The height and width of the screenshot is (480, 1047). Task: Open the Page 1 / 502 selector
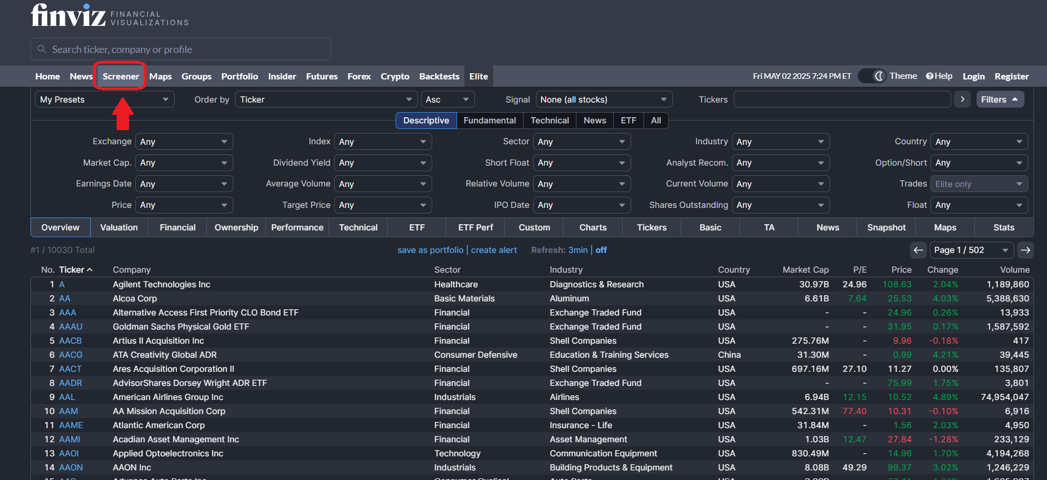coord(971,250)
